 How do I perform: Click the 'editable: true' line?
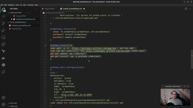pyautogui.click(x=62, y=81)
